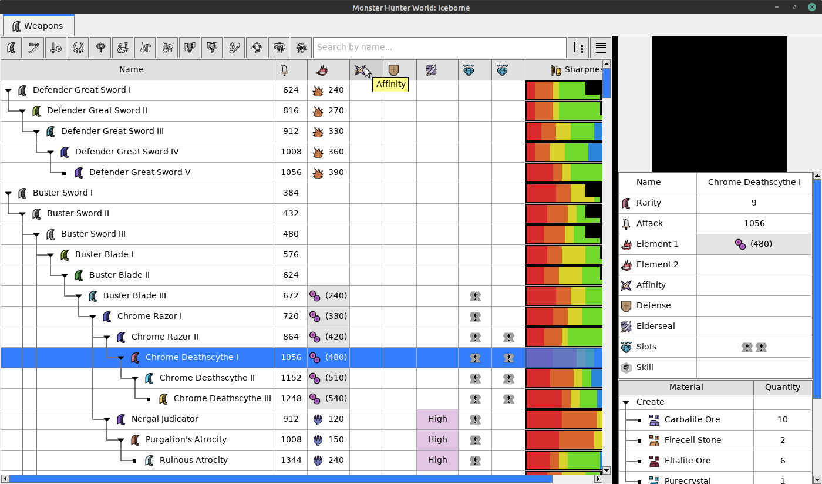Select the Bow weapon type

(301, 47)
